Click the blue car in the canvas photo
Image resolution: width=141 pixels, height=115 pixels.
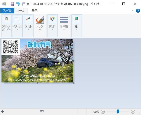click(x=48, y=63)
